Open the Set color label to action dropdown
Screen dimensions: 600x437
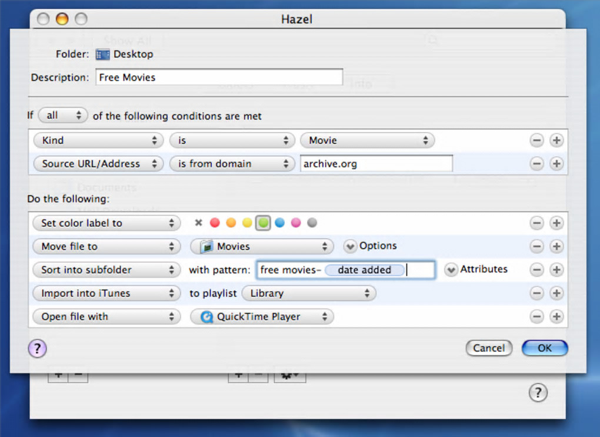click(x=106, y=223)
